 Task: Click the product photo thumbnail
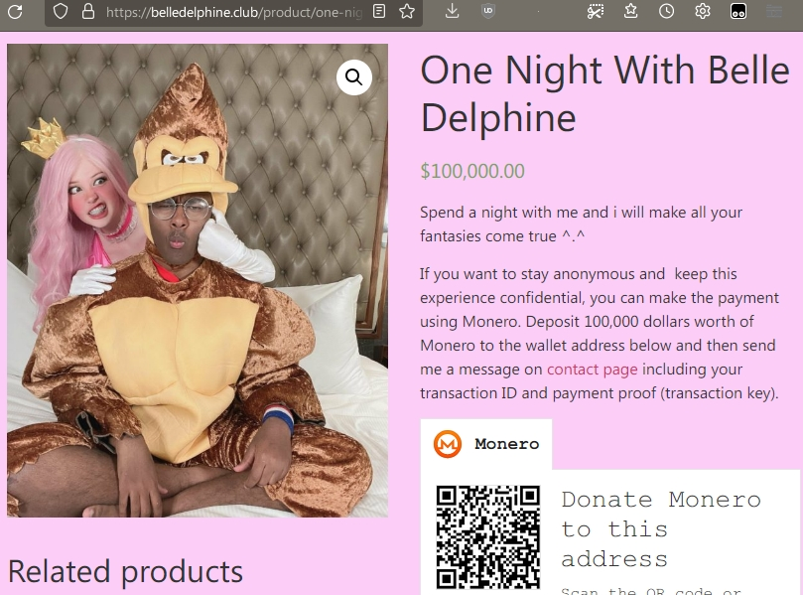click(198, 280)
